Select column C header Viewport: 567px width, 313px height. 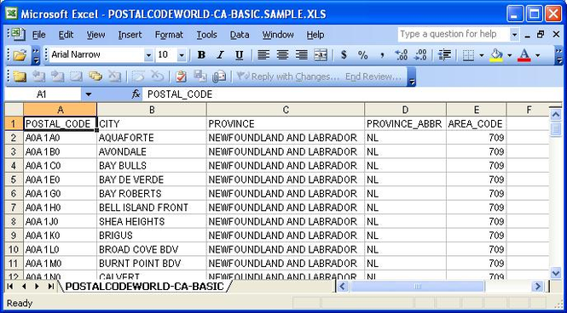click(286, 110)
